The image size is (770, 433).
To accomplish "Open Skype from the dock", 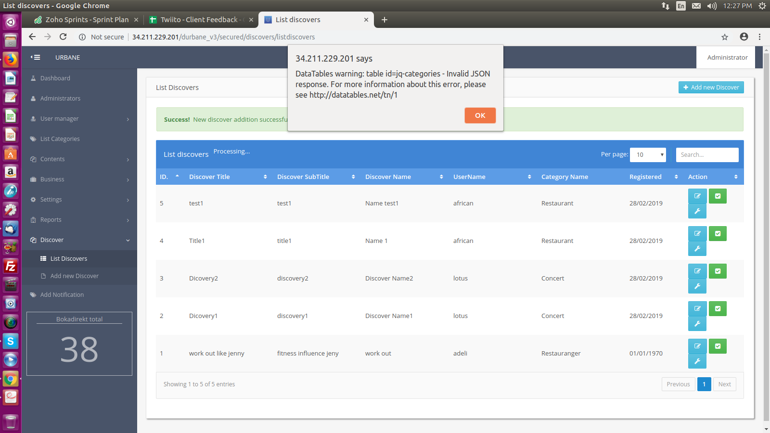I will click(11, 341).
